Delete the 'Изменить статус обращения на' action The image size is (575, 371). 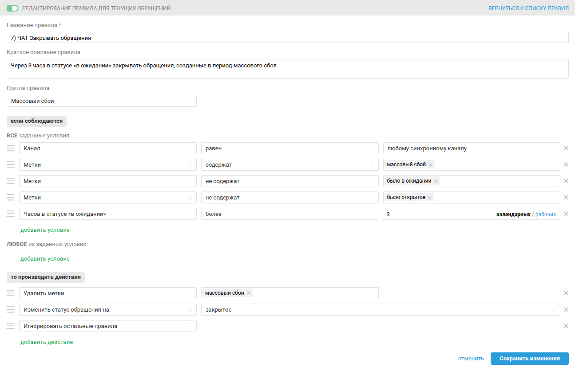tap(566, 309)
